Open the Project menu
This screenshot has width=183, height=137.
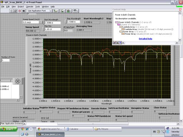pos(21,7)
